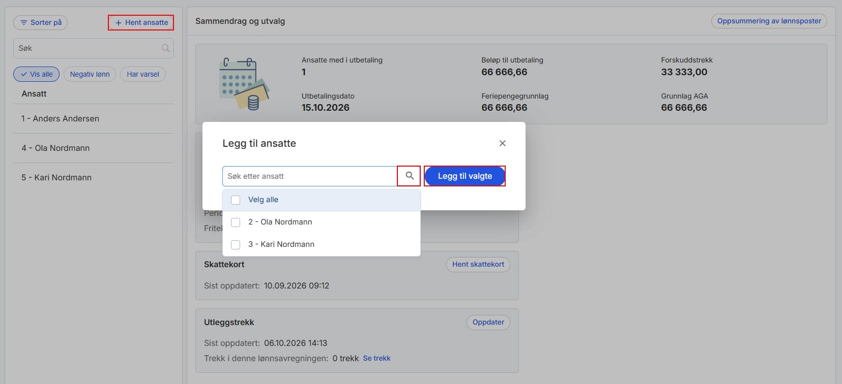
Task: Click the Ansatte med i utbetaling count 1
Action: (x=304, y=72)
